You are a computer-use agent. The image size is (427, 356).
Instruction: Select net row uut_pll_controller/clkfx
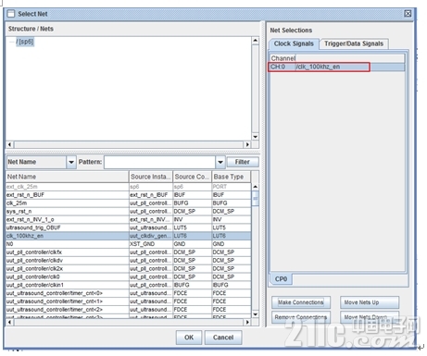(x=128, y=252)
